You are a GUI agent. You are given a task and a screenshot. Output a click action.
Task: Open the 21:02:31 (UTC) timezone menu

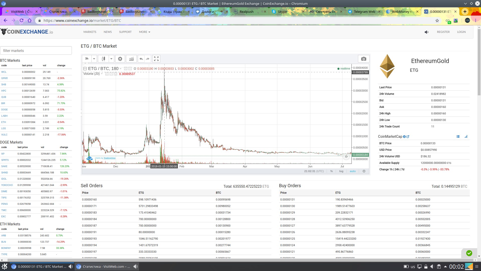314,171
